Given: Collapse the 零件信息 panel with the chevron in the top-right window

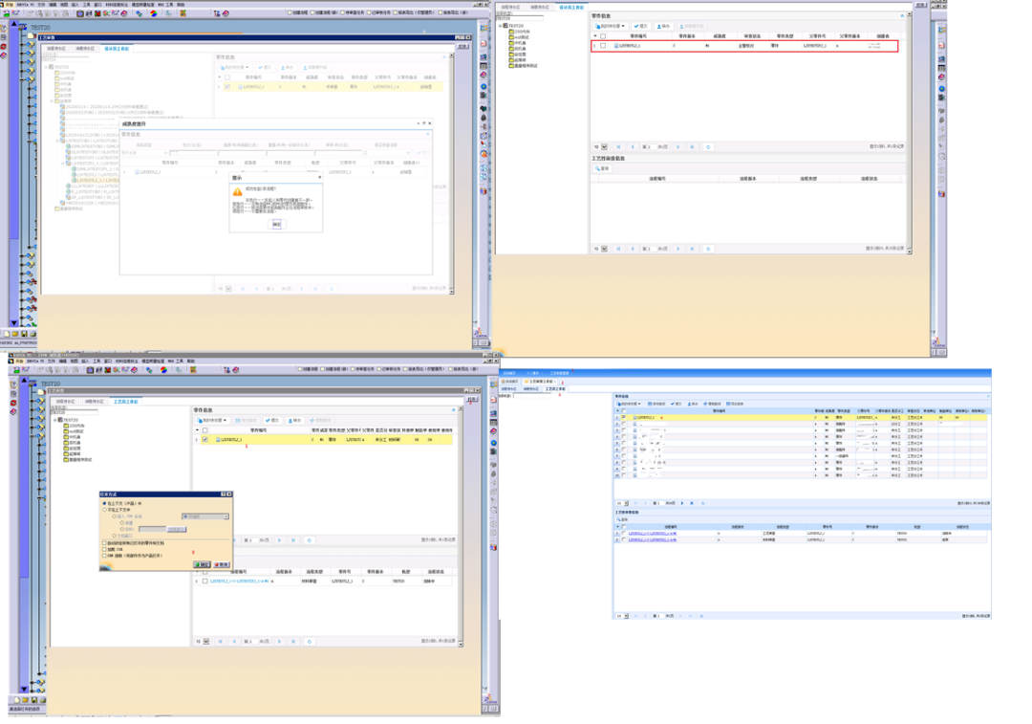Looking at the screenshot, I should (902, 16).
